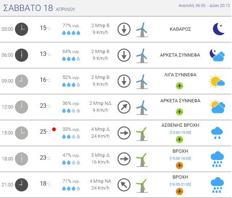This screenshot has height=198, width=232.
Task: Click the crescent moon clear-sky icon at 03:00
Action: pyautogui.click(x=218, y=29)
